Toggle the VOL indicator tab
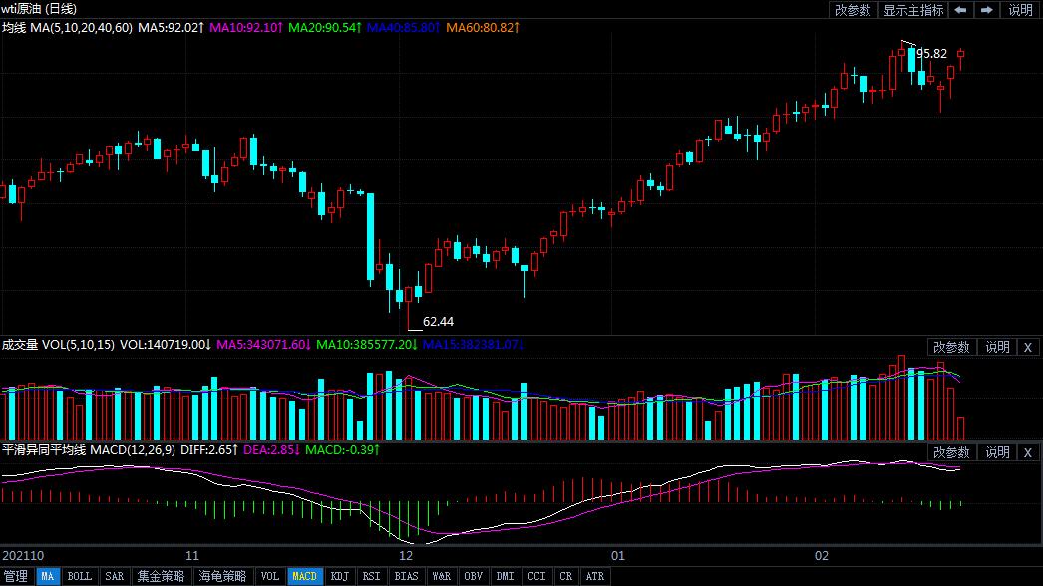 pyautogui.click(x=269, y=576)
